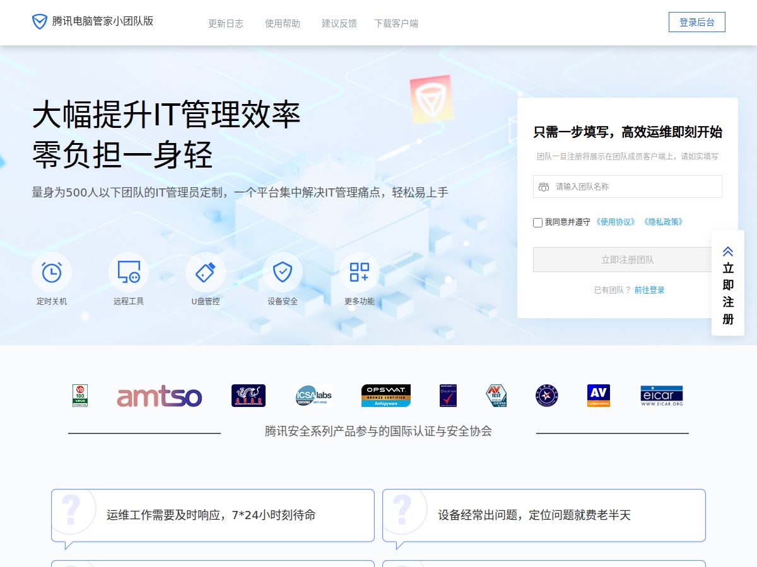
Task: Open the 定时关机 clock icon
Action: pos(52,272)
